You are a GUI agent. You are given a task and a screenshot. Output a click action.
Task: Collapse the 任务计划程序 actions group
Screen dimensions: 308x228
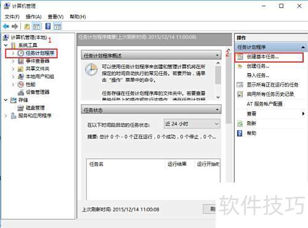tap(303, 47)
